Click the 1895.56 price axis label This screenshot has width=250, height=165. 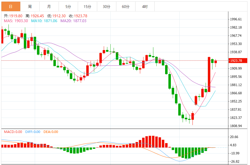[236, 77]
